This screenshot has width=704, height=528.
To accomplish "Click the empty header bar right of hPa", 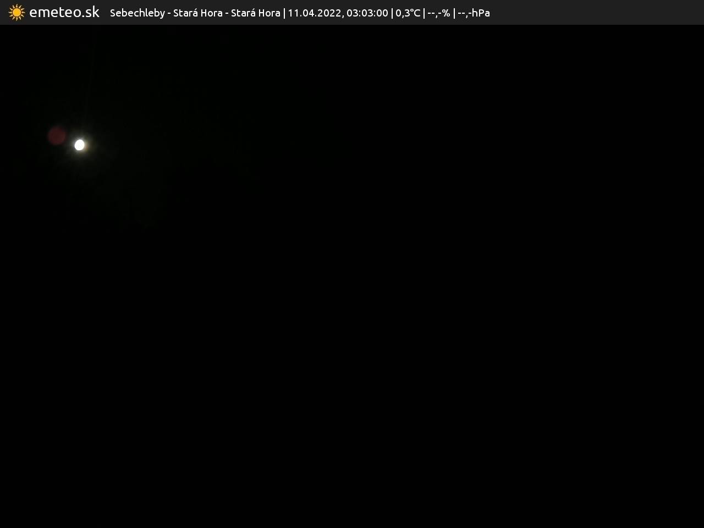I will point(594,13).
